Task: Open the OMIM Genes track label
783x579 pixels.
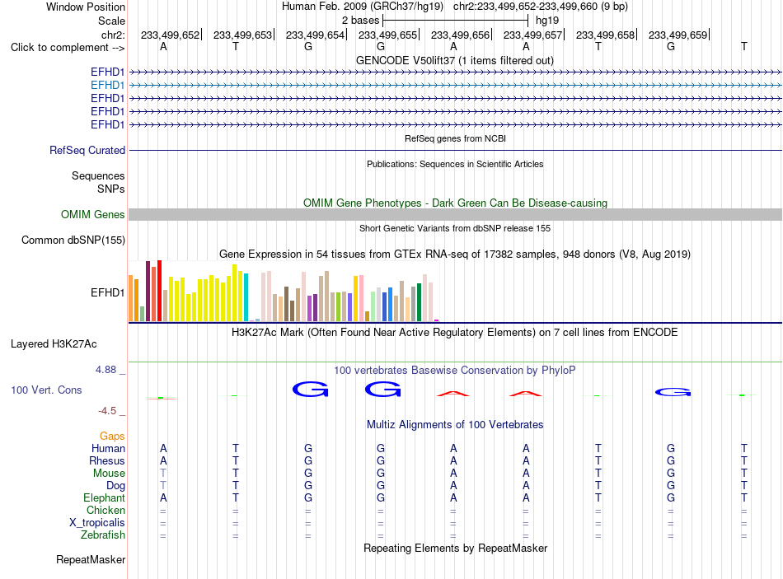Action: pyautogui.click(x=93, y=215)
